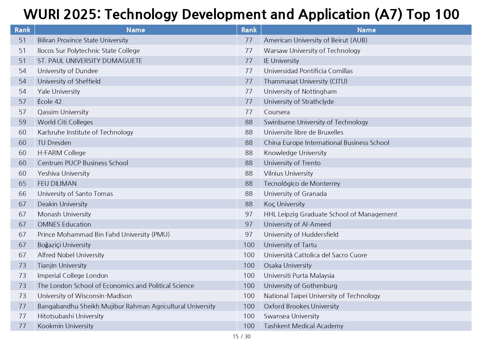Select Kookmin University

point(66,326)
